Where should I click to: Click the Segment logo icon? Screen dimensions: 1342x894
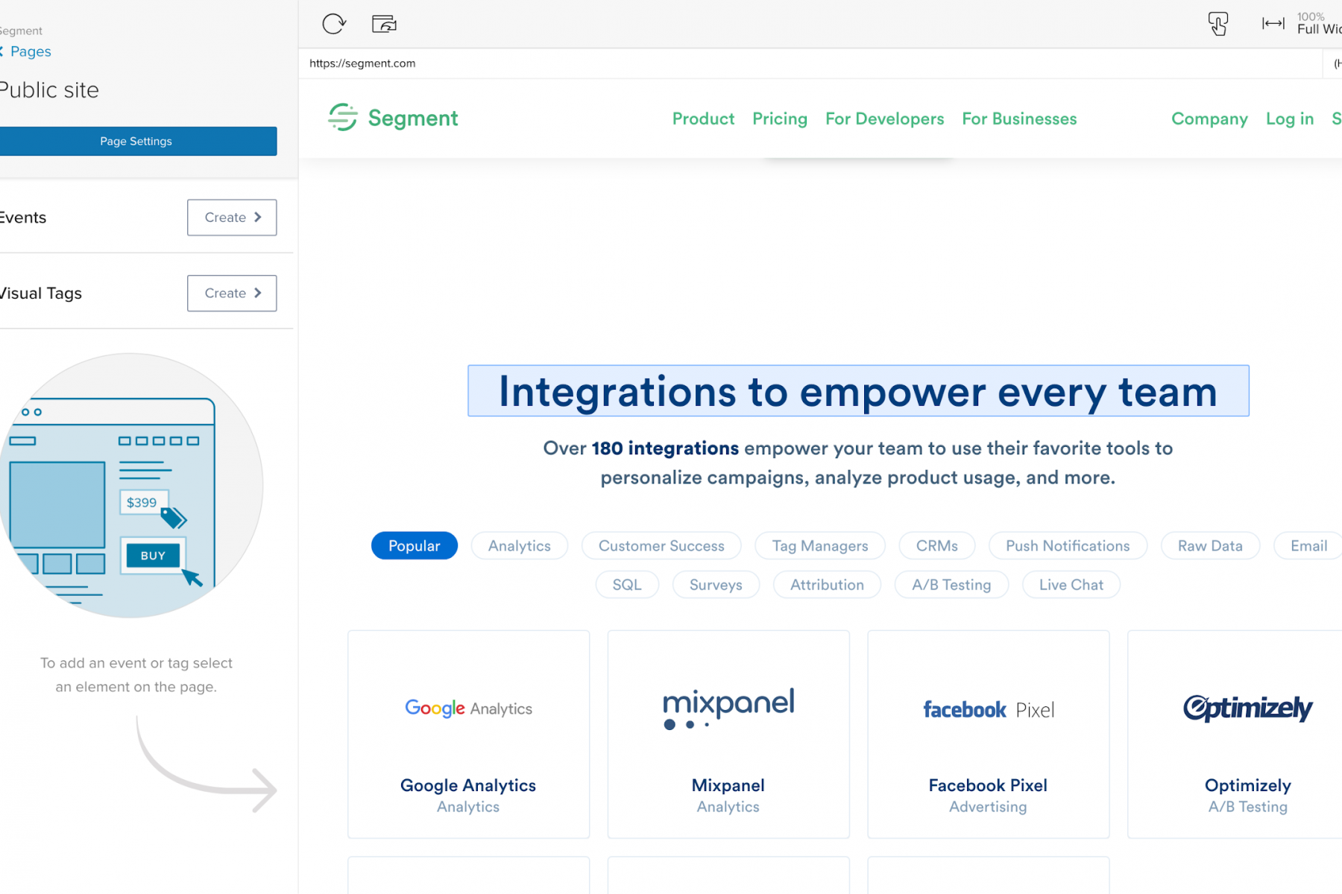tap(343, 118)
